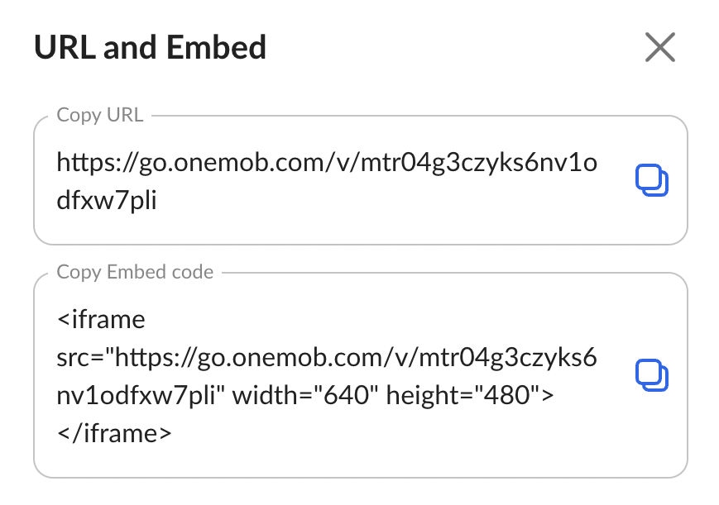Copy the OneMob video URL
This screenshot has height=505, width=719.
(x=652, y=180)
